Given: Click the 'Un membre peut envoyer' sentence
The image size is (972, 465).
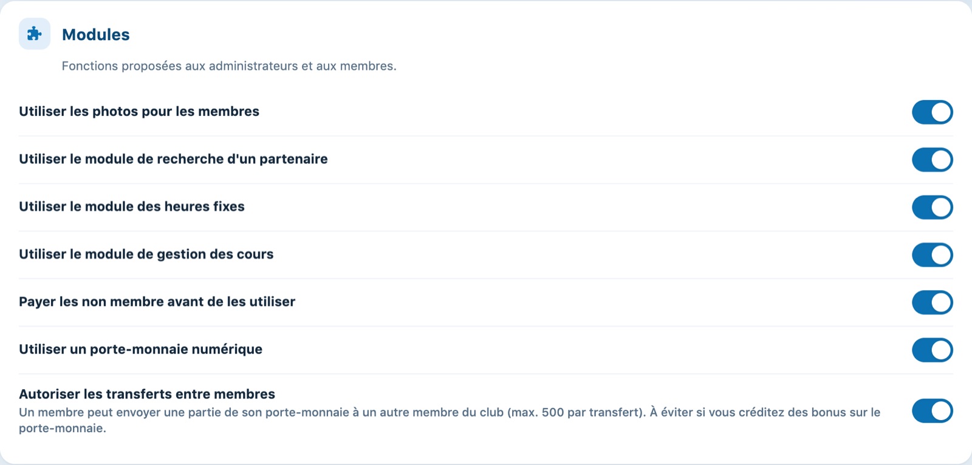Looking at the screenshot, I should click(332, 412).
